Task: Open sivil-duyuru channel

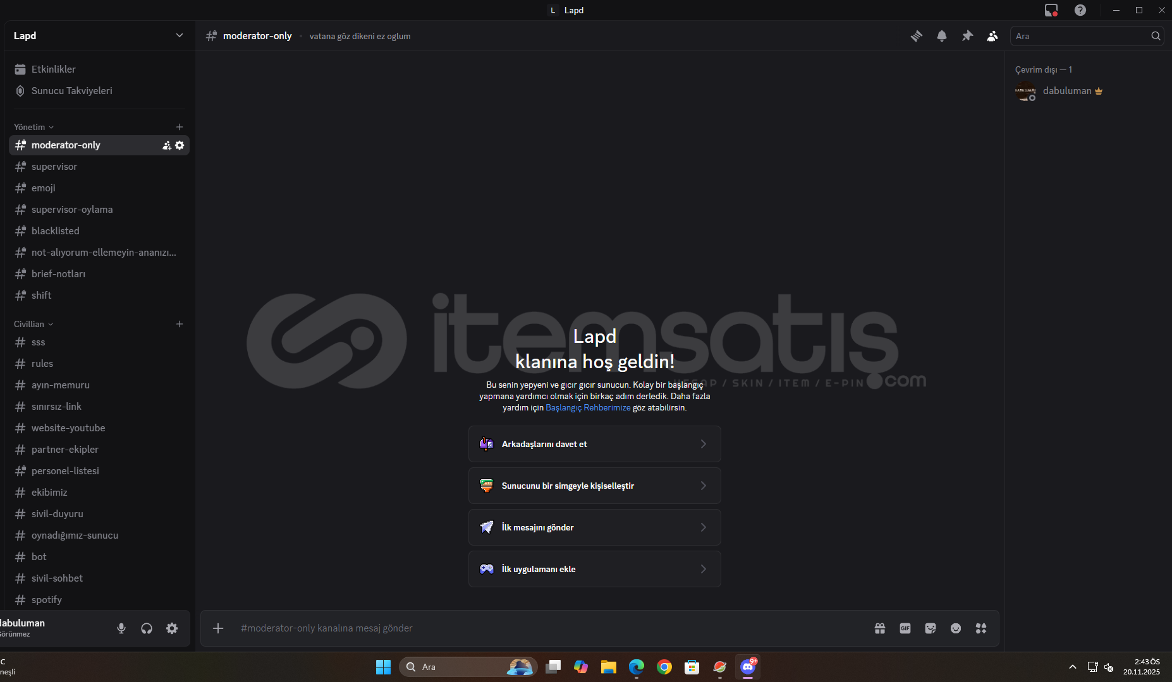Action: point(99,514)
